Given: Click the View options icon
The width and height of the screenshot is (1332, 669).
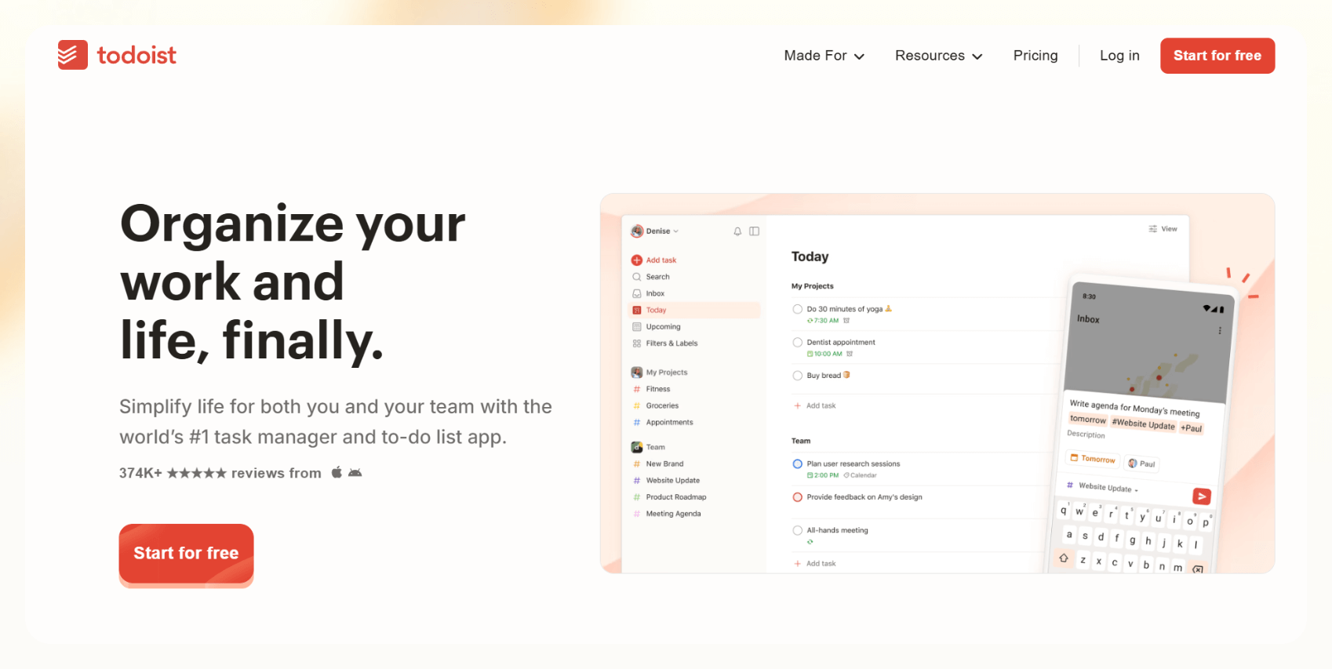Looking at the screenshot, I should (1153, 229).
